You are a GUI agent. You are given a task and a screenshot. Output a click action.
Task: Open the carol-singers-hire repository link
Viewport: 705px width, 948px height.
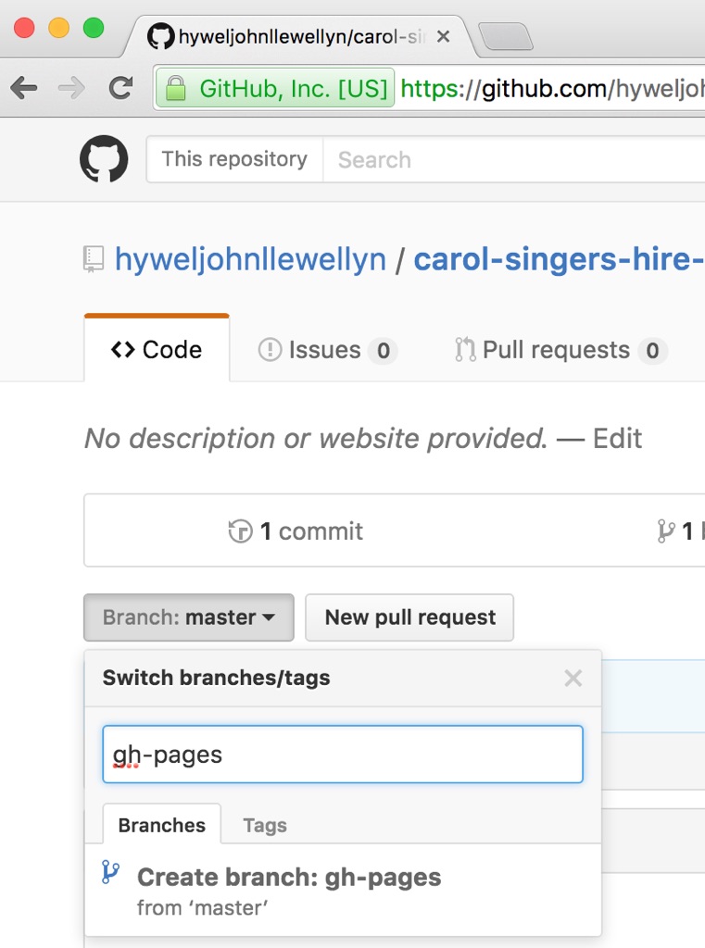point(560,259)
